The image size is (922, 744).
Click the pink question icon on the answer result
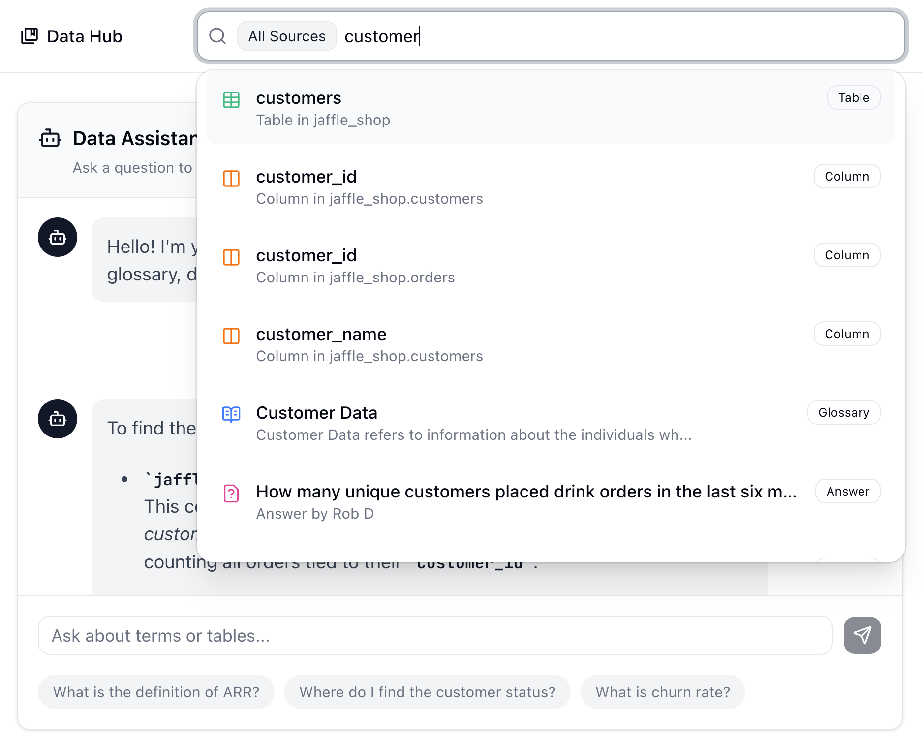(x=231, y=493)
